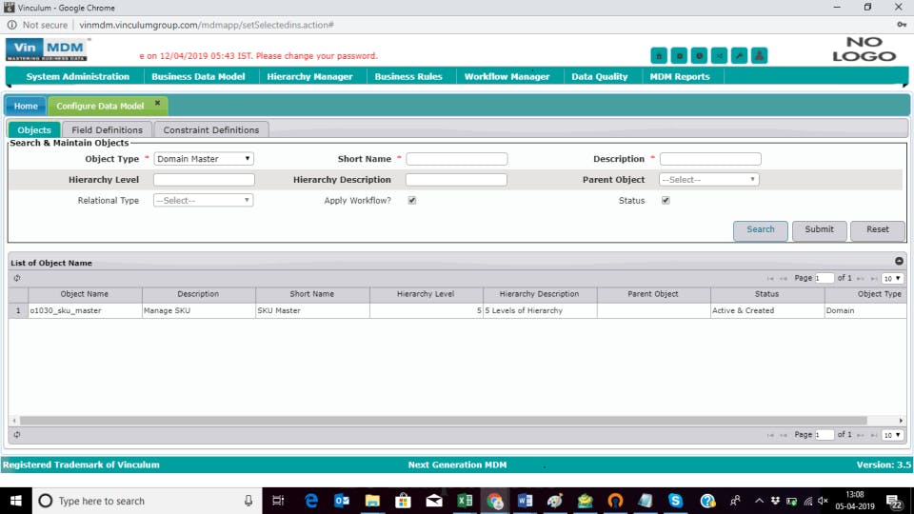Screen dimensions: 914x514
Task: Go to first page in bottom pager
Action: 770,435
